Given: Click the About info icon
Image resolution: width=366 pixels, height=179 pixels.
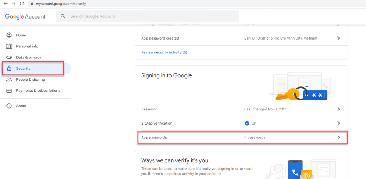Looking at the screenshot, I should point(9,106).
